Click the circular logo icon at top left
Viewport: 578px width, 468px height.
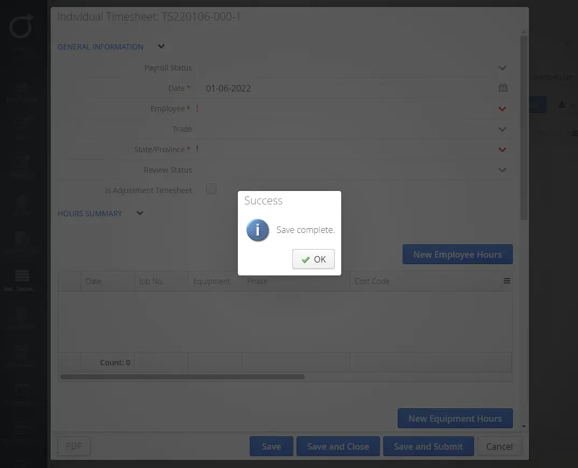[22, 26]
